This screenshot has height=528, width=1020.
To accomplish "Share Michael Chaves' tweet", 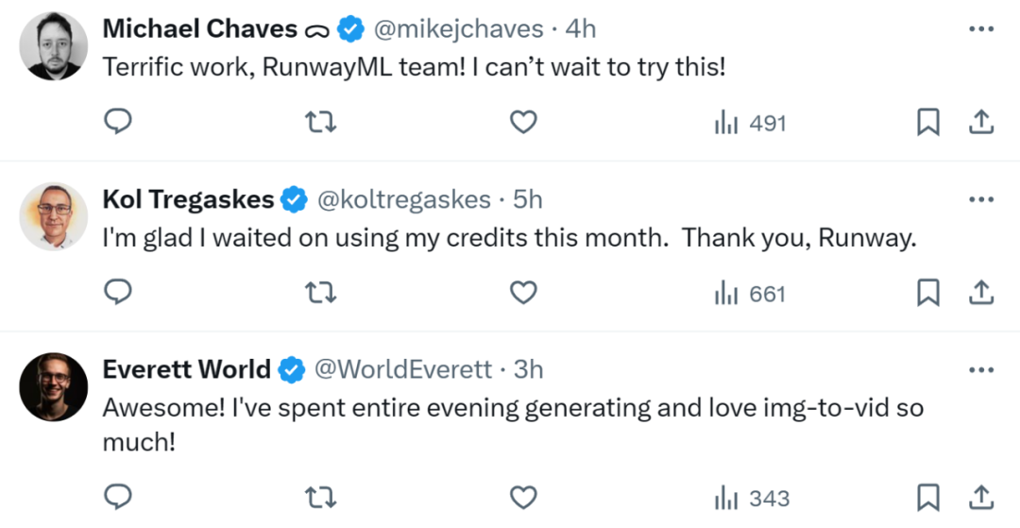I will 981,122.
